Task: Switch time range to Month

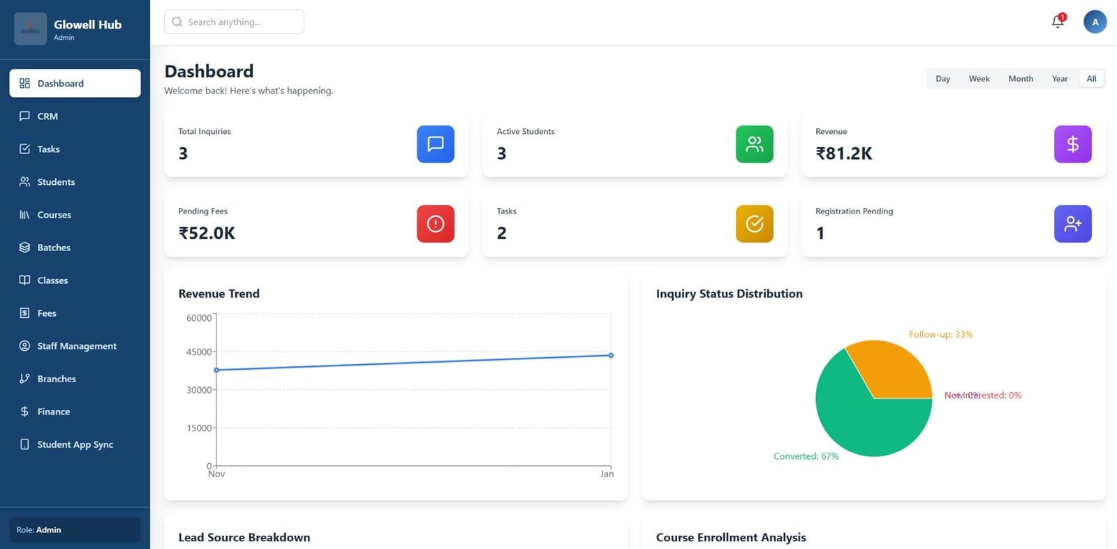Action: (x=1021, y=78)
